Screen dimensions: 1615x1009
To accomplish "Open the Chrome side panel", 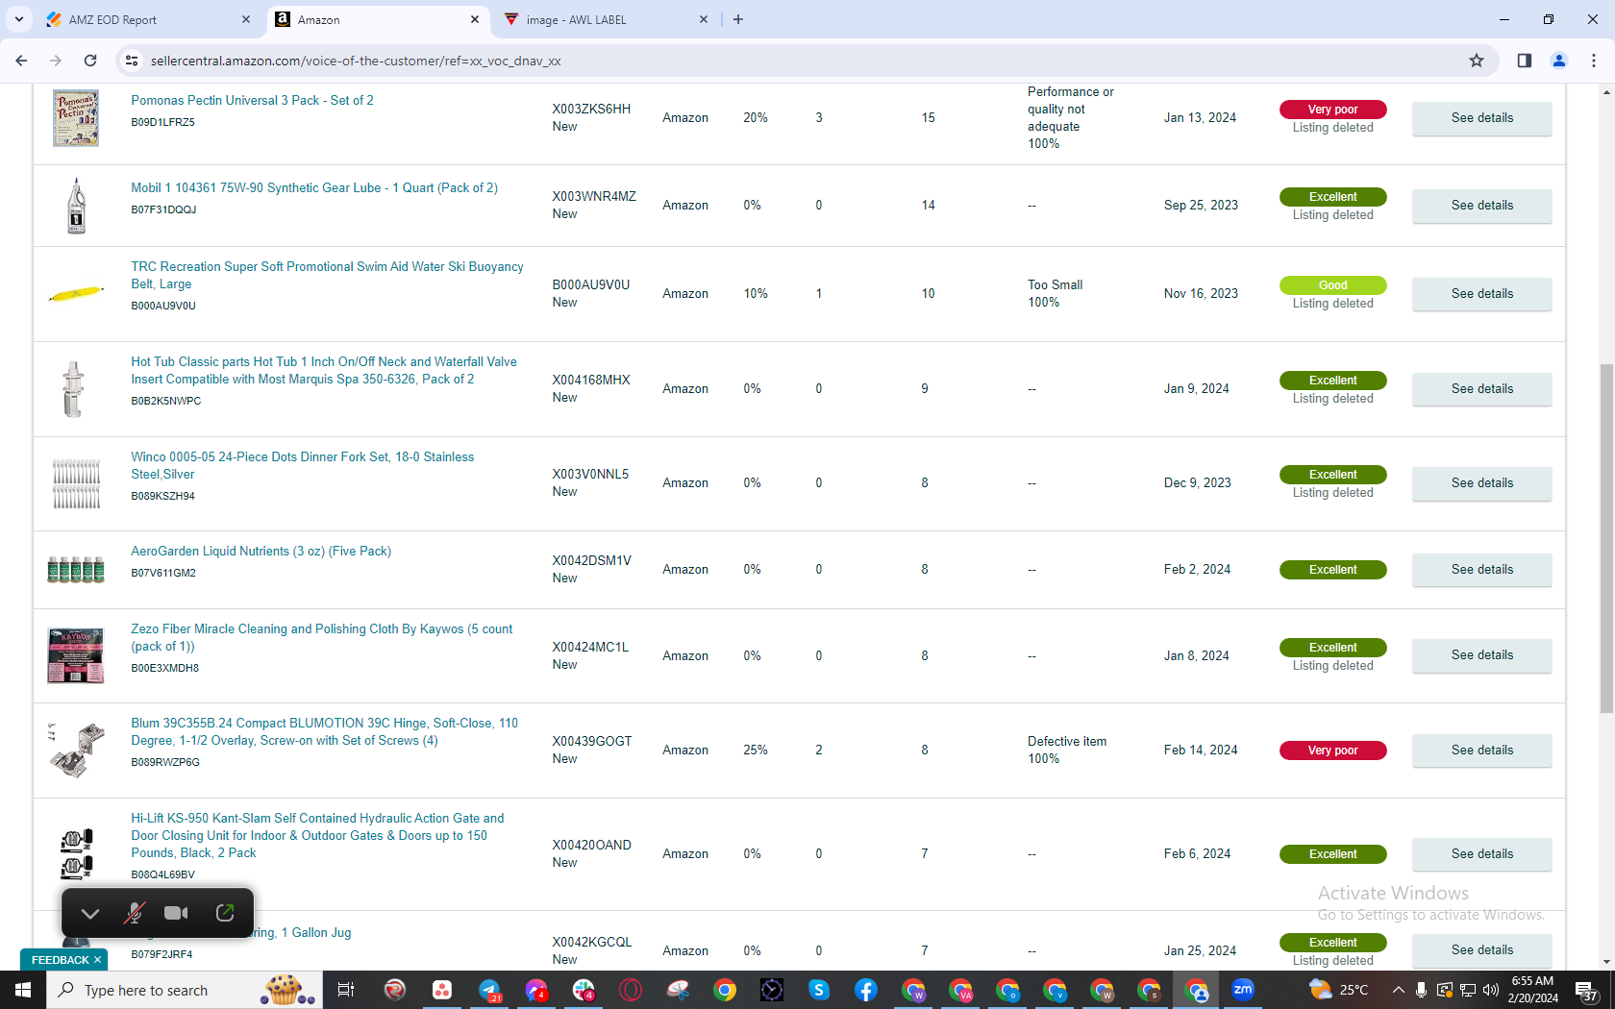I will (1525, 61).
